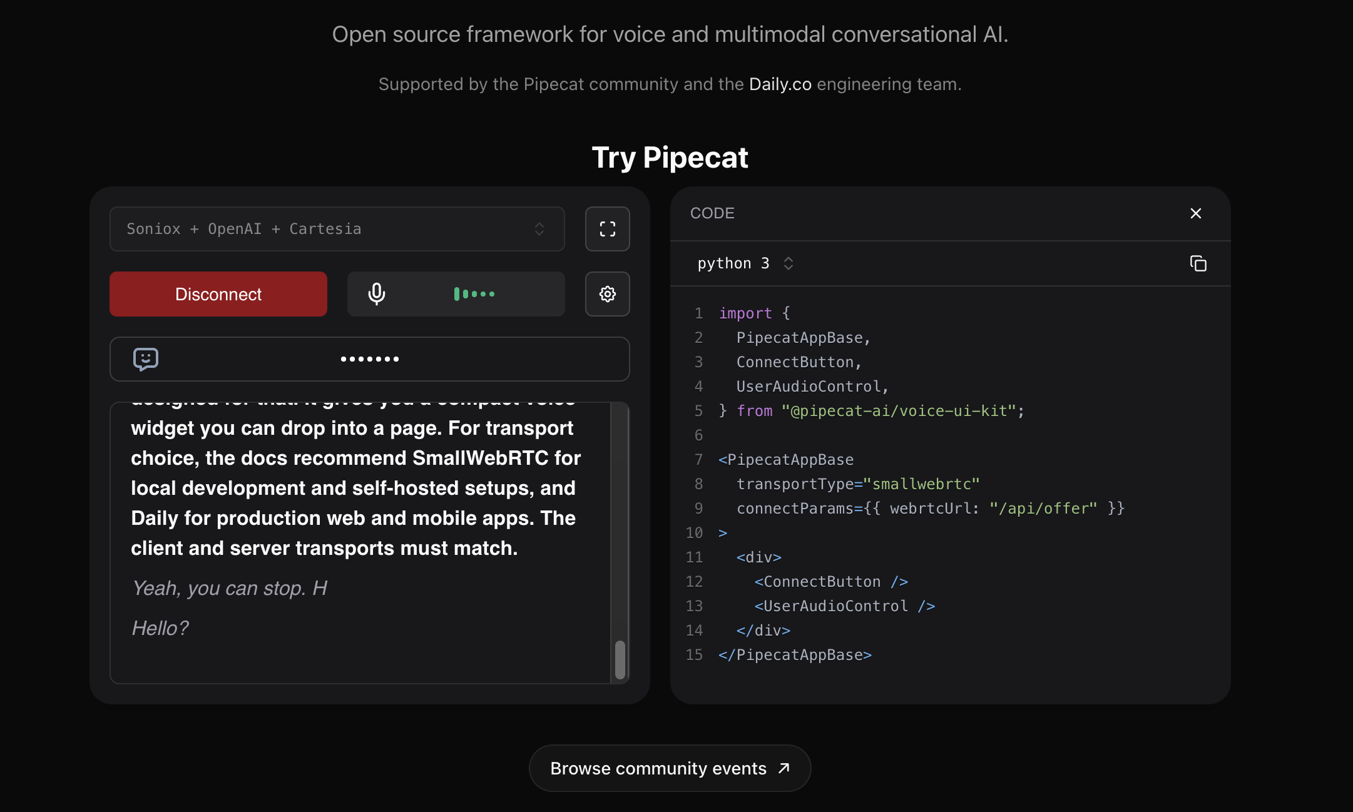
Task: Click the "Yeah, you can stop. H" transcript line
Action: pos(230,588)
